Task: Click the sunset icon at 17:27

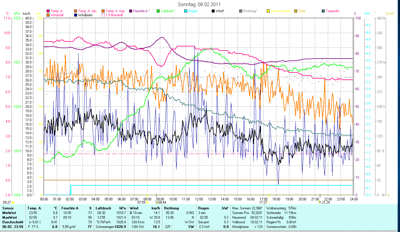Action: (x=269, y=202)
